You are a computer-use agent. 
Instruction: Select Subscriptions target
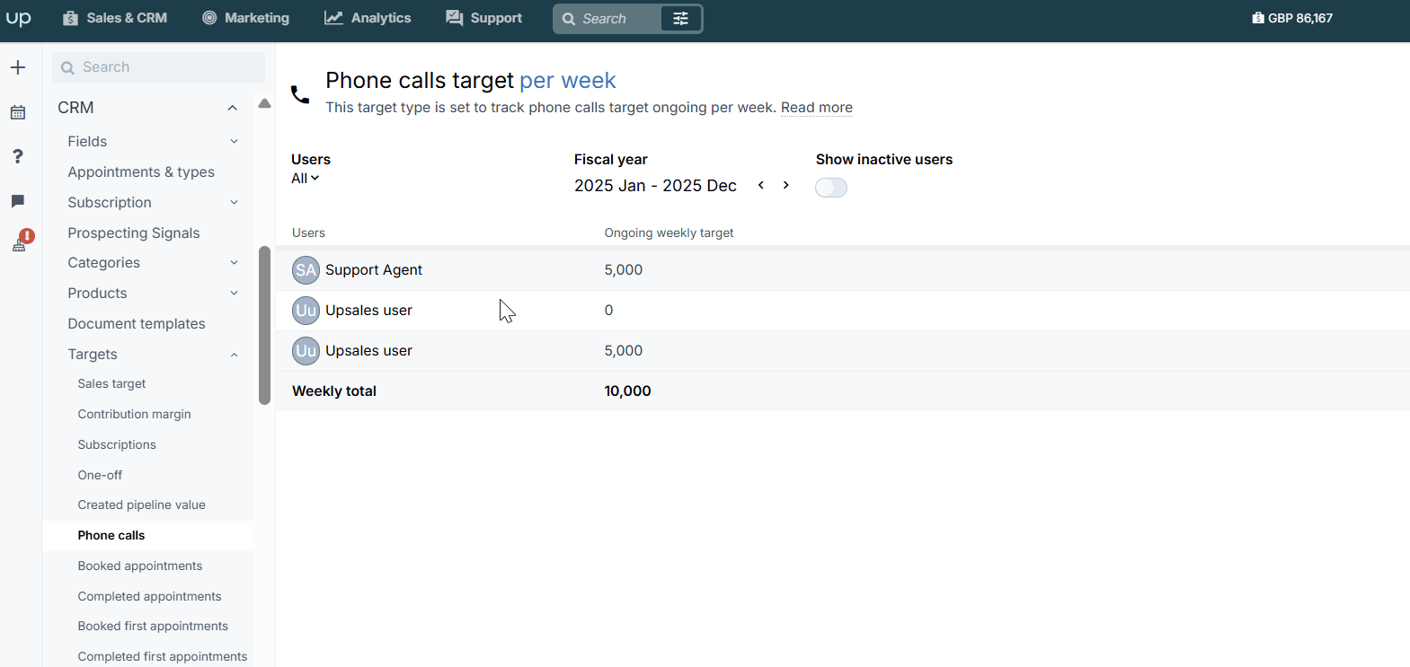[x=117, y=445]
